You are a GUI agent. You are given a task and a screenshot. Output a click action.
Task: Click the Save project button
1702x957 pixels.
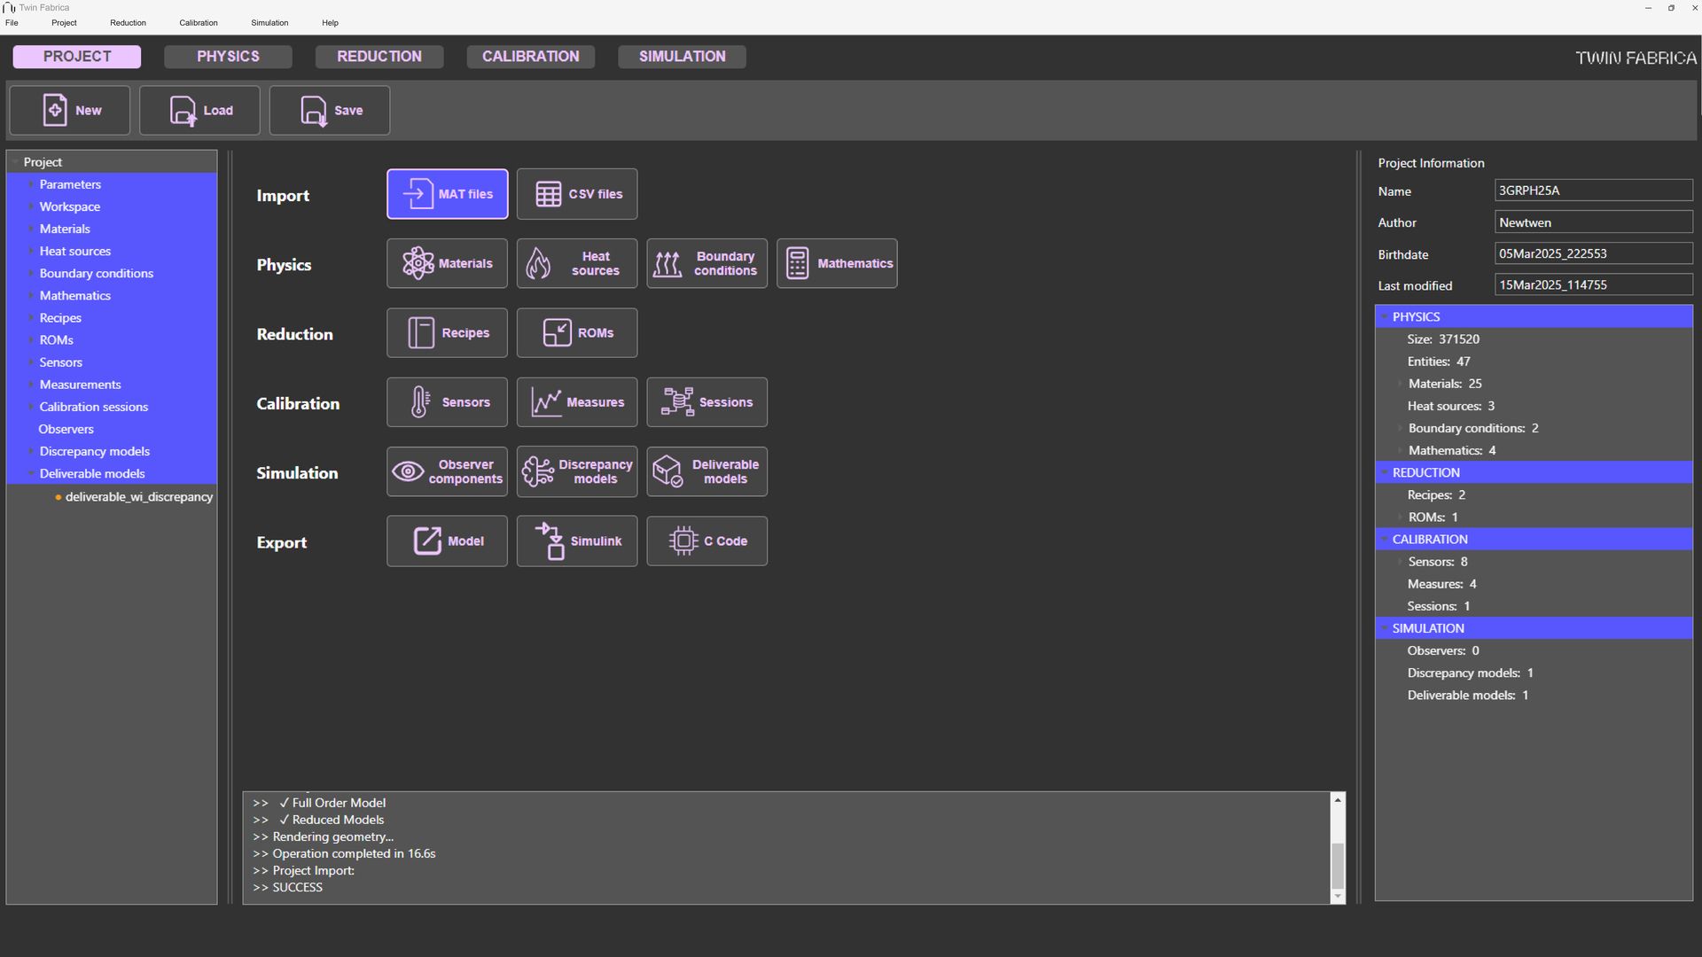point(330,111)
